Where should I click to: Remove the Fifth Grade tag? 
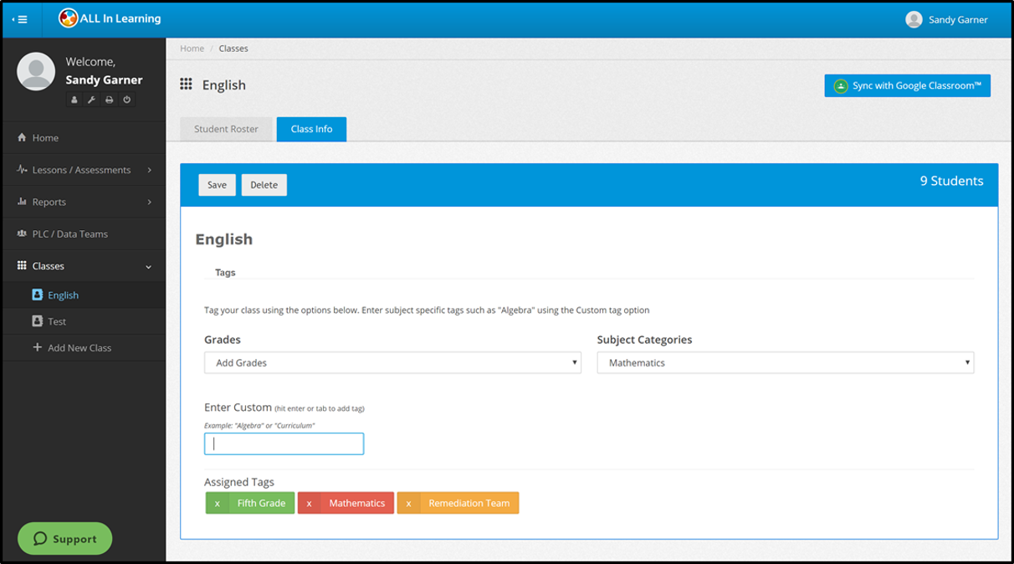point(218,503)
